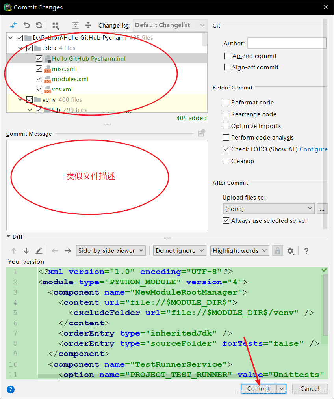Open the Commit button dropdown arrow

[282, 389]
